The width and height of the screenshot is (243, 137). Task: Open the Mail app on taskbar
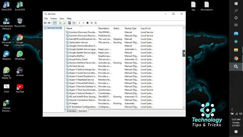click(236, 33)
